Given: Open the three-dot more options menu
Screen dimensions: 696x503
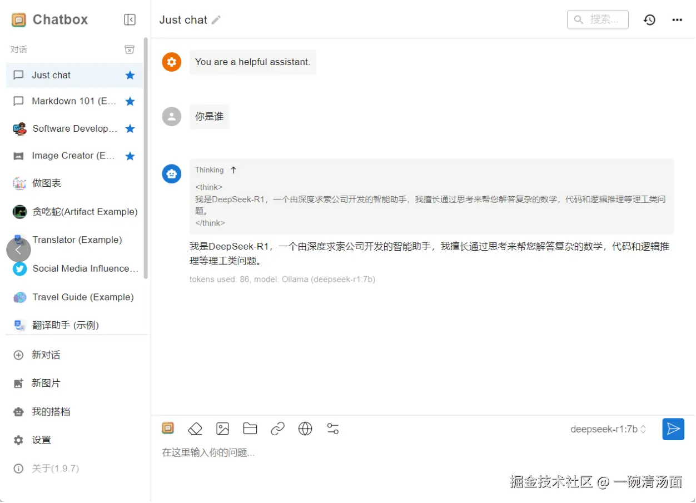Looking at the screenshot, I should tap(677, 20).
